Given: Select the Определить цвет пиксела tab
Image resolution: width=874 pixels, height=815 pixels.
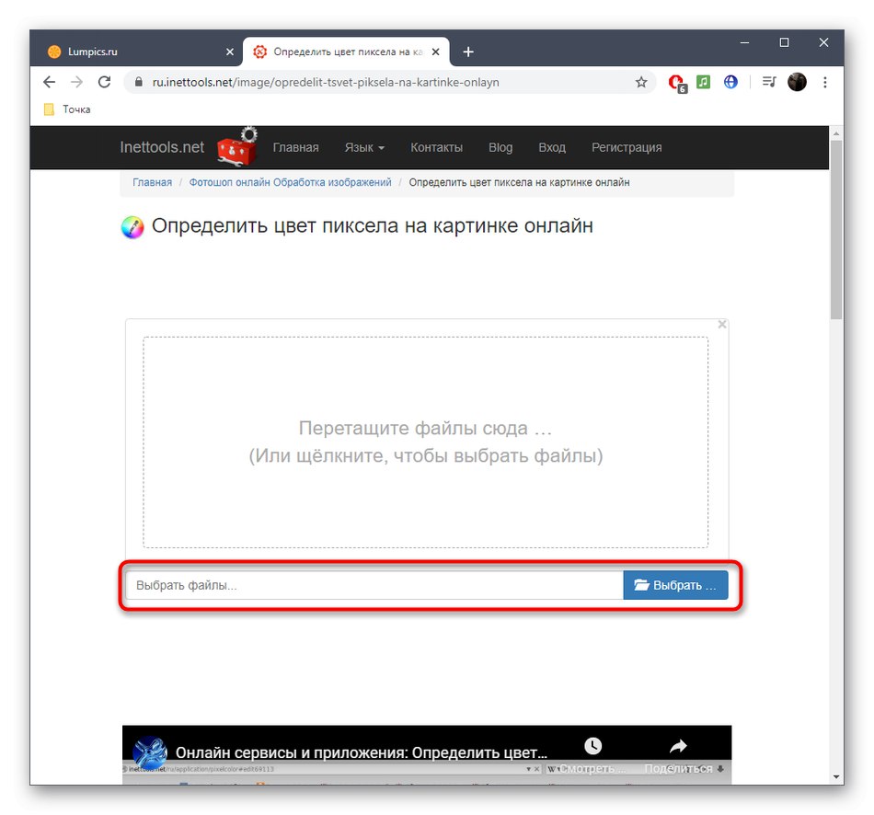Looking at the screenshot, I should coord(346,52).
